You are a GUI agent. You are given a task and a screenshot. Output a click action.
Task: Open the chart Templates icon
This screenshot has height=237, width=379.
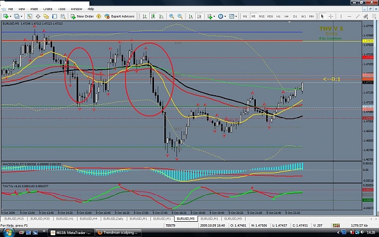pos(232,16)
